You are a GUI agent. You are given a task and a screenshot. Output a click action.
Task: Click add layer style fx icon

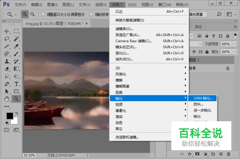(x=189, y=154)
